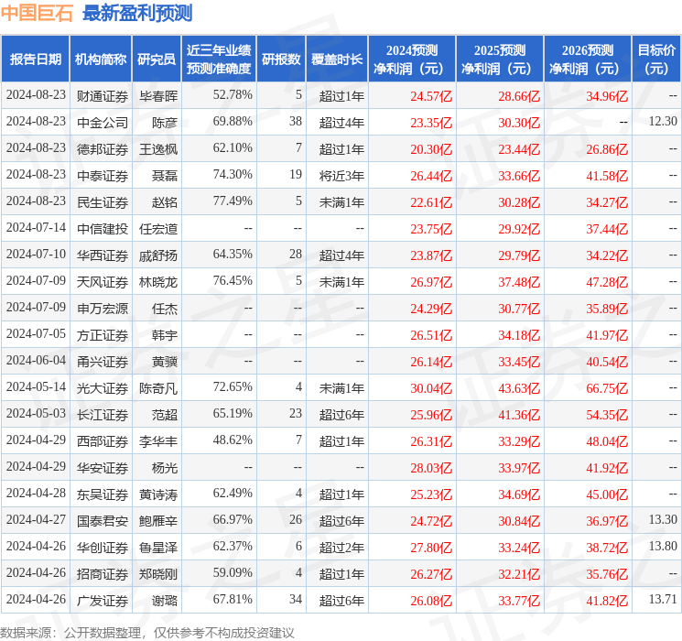Select 长江证券 institution cell

point(103,415)
